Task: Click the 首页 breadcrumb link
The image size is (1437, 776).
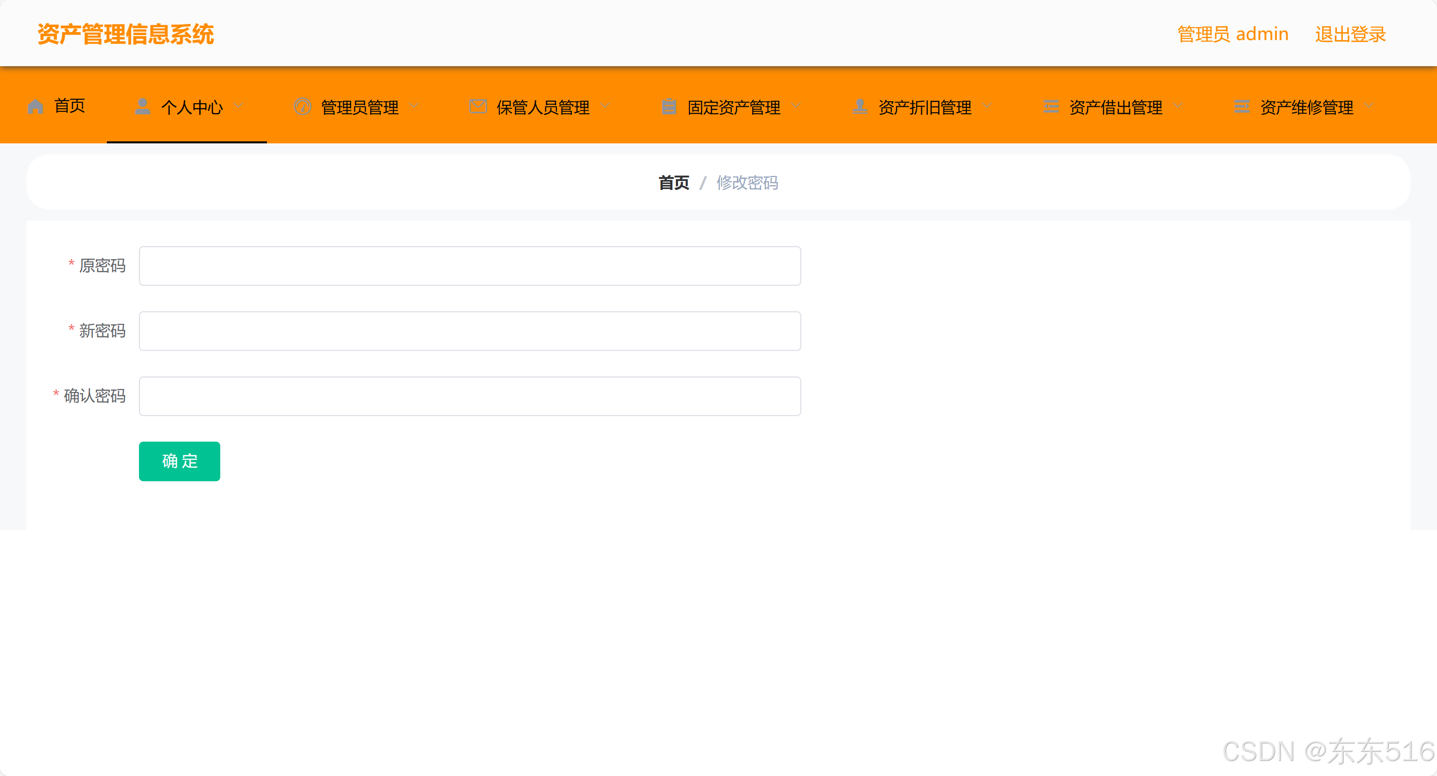Action: [673, 182]
